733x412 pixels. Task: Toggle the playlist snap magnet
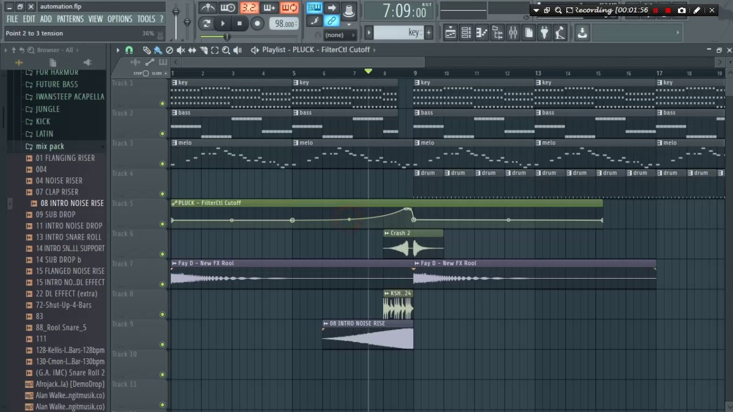click(129, 50)
